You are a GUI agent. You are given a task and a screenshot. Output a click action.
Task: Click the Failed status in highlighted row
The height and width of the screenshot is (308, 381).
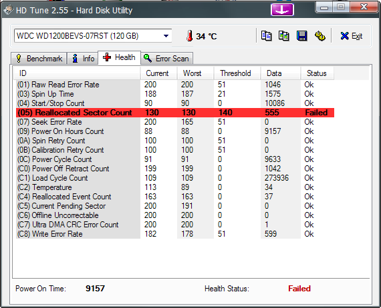click(316, 113)
